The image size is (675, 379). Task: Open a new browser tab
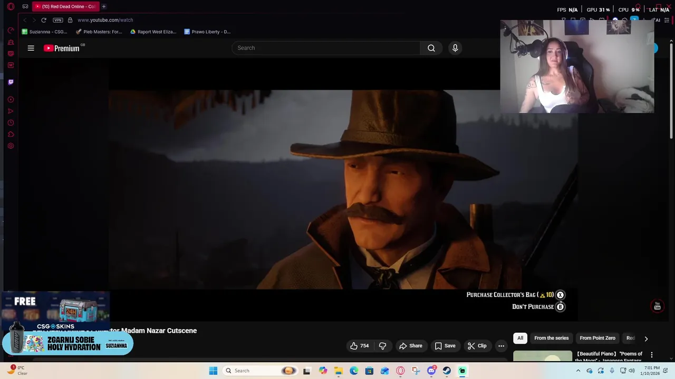pyautogui.click(x=104, y=6)
